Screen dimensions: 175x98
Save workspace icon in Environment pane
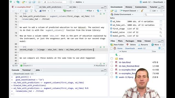click(116, 11)
